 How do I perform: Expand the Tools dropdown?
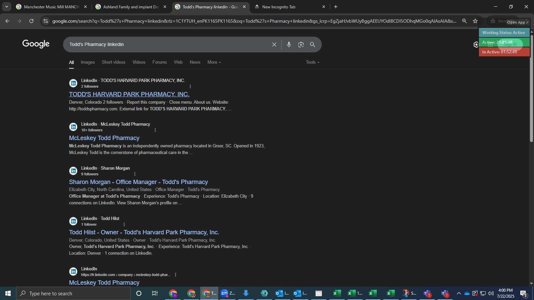tap(312, 62)
